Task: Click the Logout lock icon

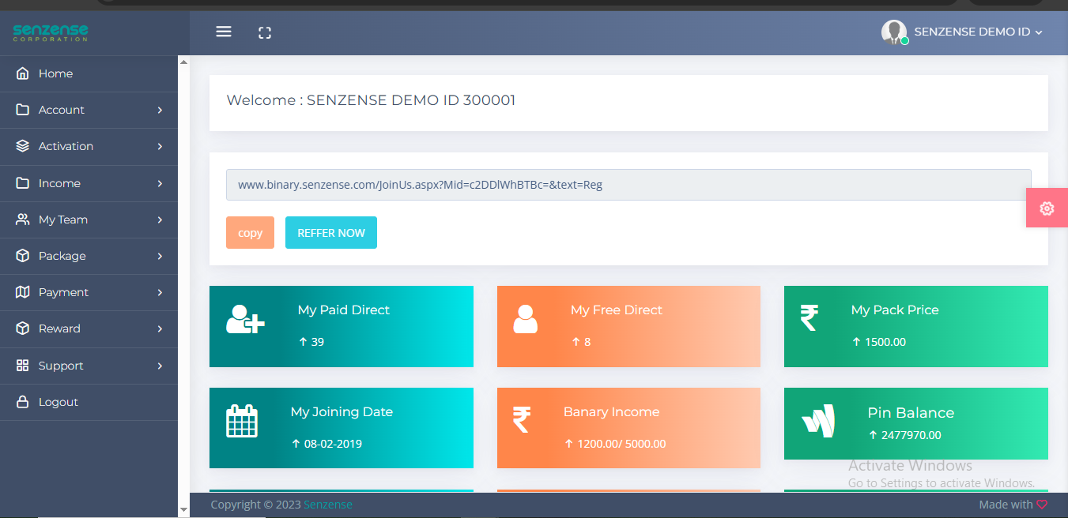Action: tap(23, 402)
